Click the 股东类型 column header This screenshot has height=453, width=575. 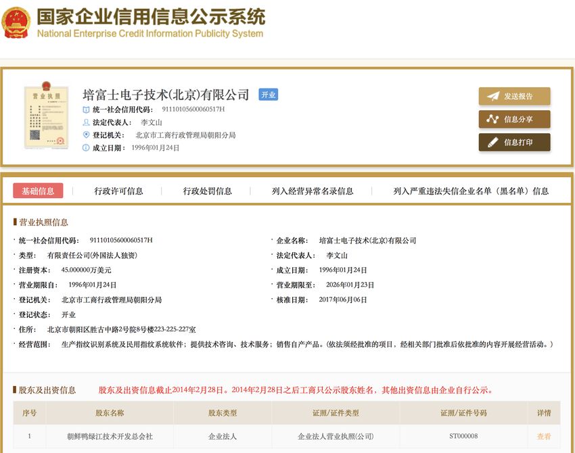coord(223,413)
